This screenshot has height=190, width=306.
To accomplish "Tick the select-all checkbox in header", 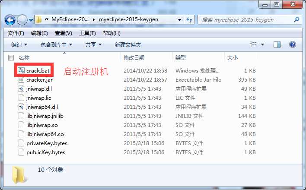I will [x=11, y=57].
